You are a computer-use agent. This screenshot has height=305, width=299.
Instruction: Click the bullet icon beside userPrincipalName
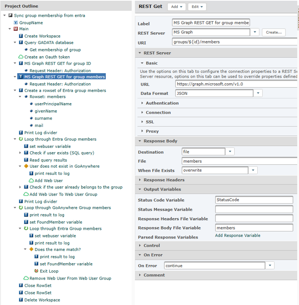point(31,104)
